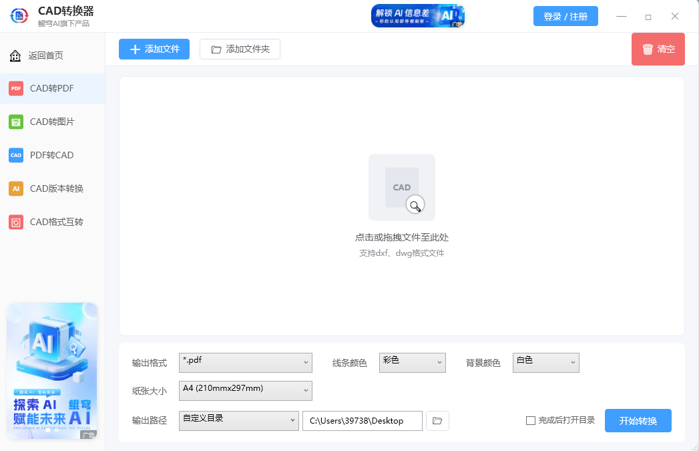Select CAD格式互转 in the sidebar
This screenshot has height=451, width=699.
click(47, 222)
